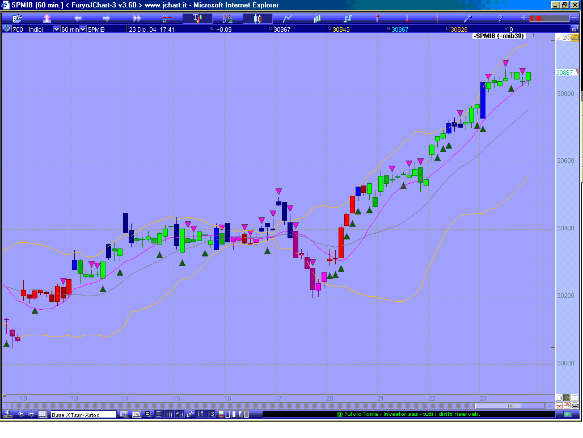Click the left arrow back toolbar item
This screenshot has height=438, width=583.
[x=78, y=19]
